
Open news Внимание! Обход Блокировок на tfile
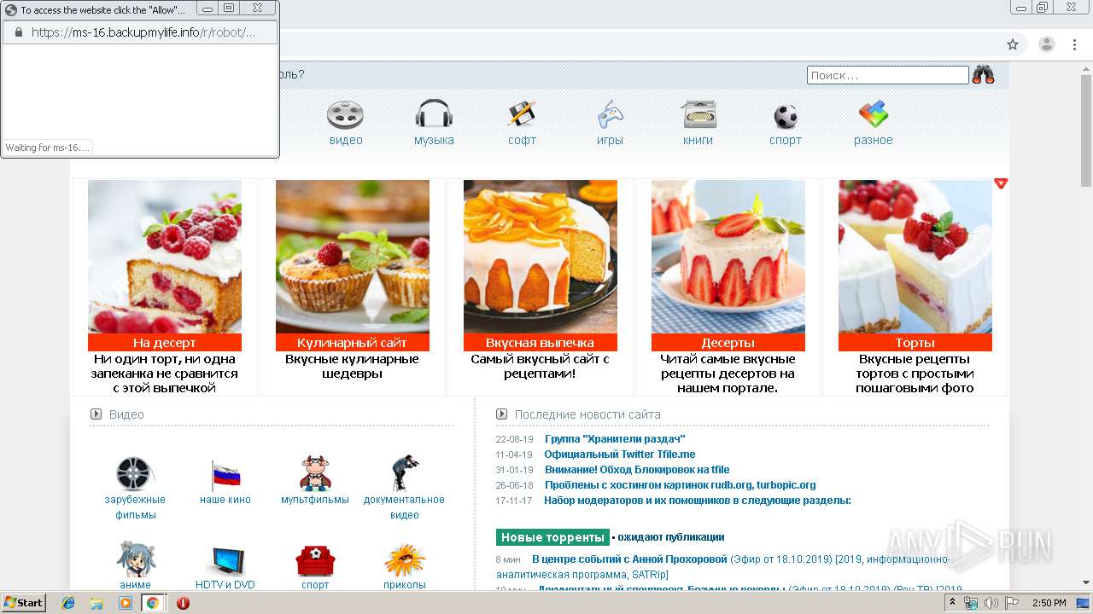coord(637,470)
